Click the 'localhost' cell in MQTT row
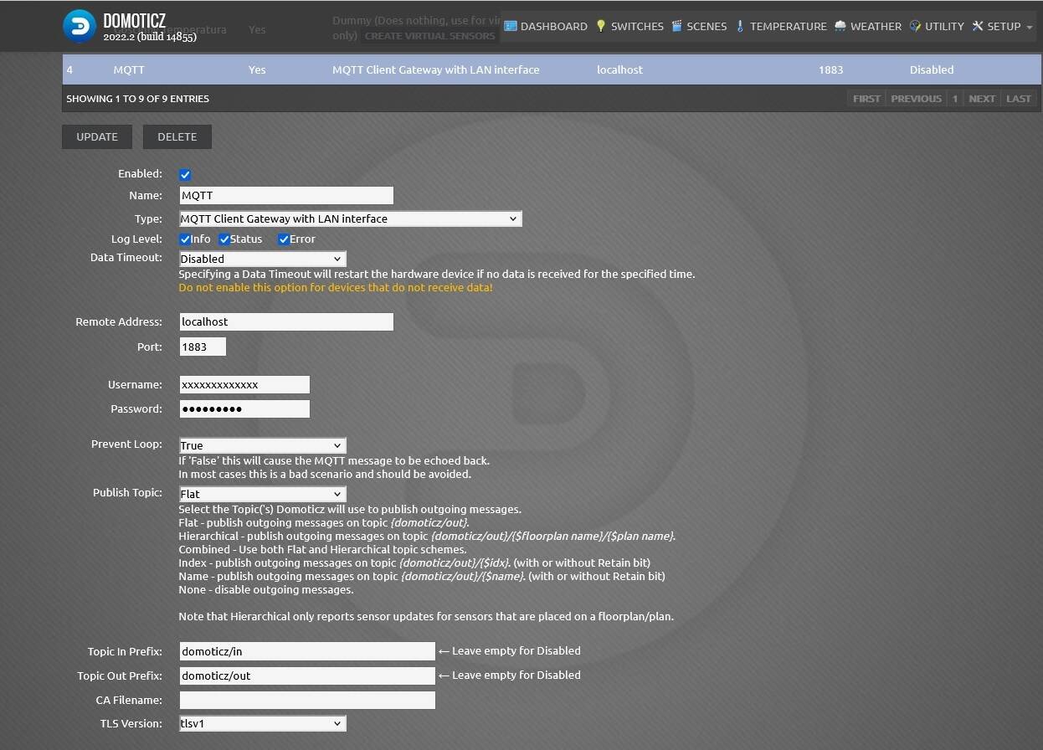Viewport: 1043px width, 750px height. point(619,69)
